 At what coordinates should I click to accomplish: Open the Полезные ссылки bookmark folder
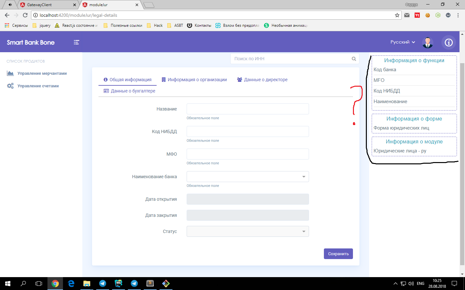pos(123,25)
